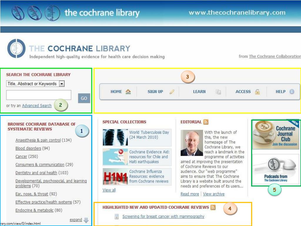Screen dimensions: 301x226
Task: Open the Advanced Search link
Action: [37, 106]
